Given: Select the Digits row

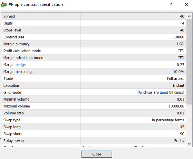Looking at the screenshot, I should click(x=94, y=23).
